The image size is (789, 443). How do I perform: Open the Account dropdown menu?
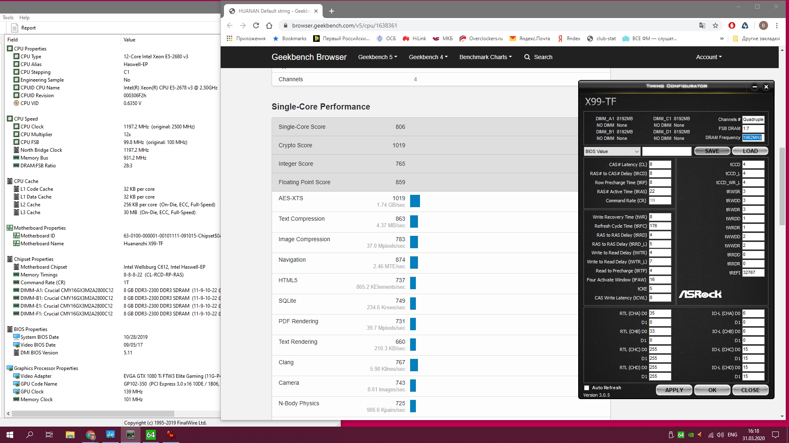coord(708,57)
